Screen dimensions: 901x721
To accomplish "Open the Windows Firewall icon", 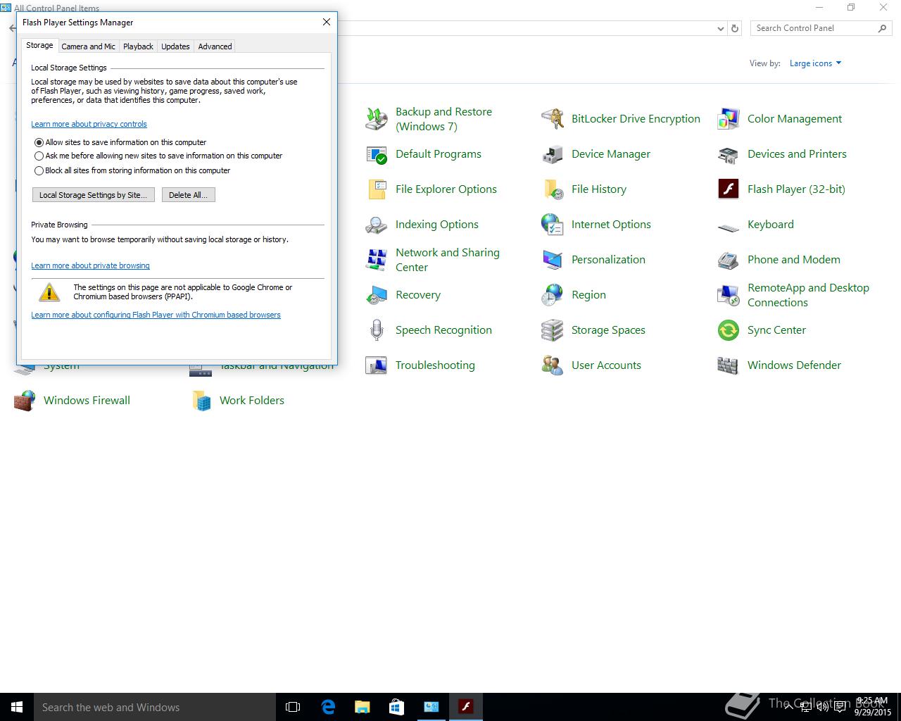I will 25,401.
